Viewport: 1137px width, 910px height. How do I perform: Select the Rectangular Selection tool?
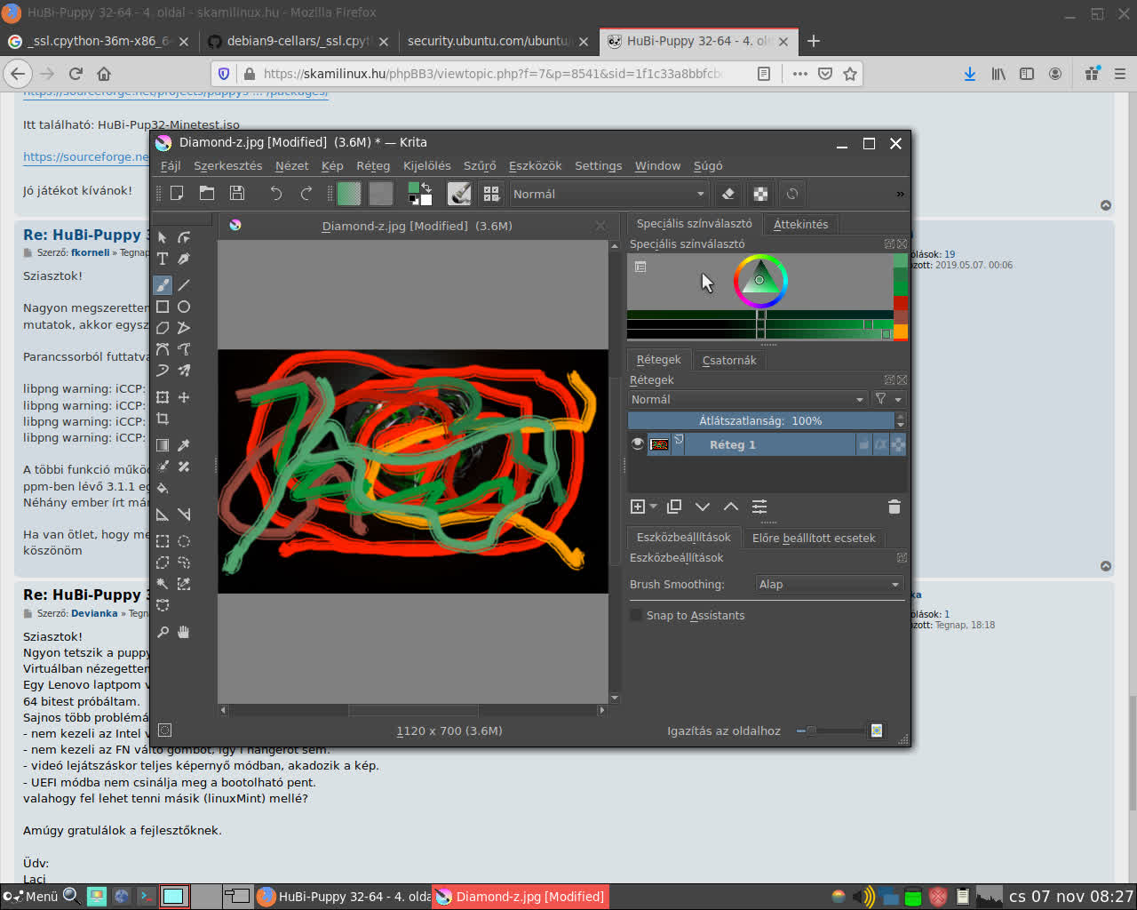pyautogui.click(x=163, y=541)
